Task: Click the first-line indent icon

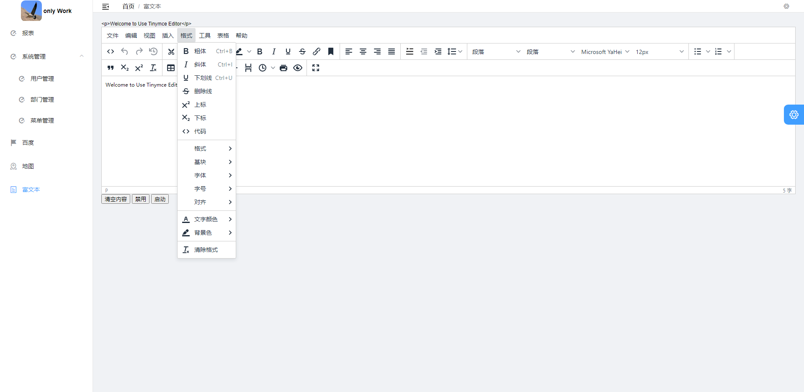Action: coord(410,51)
